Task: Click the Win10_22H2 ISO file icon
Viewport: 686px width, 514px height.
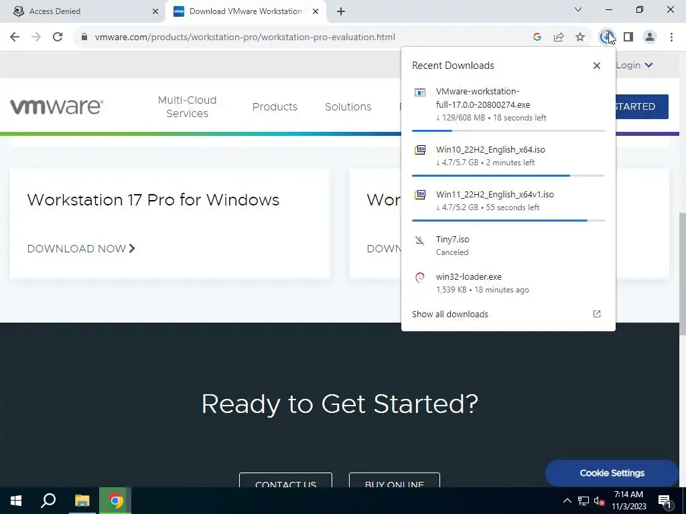Action: click(420, 150)
